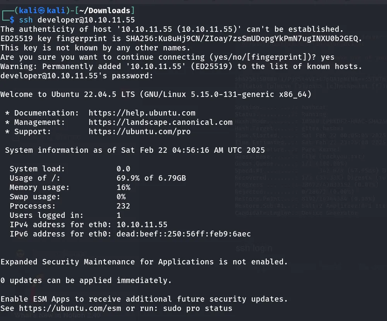Click developer@10.10.11.55 in the ssh command
Image resolution: width=387 pixels, height=321 pixels.
[x=86, y=20]
